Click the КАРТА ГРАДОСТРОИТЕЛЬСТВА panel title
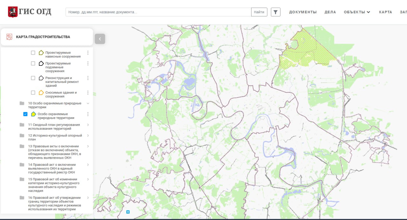 [x=43, y=37]
